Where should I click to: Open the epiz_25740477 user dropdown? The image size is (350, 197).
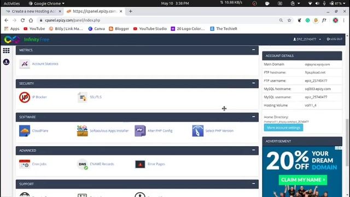coord(307,39)
